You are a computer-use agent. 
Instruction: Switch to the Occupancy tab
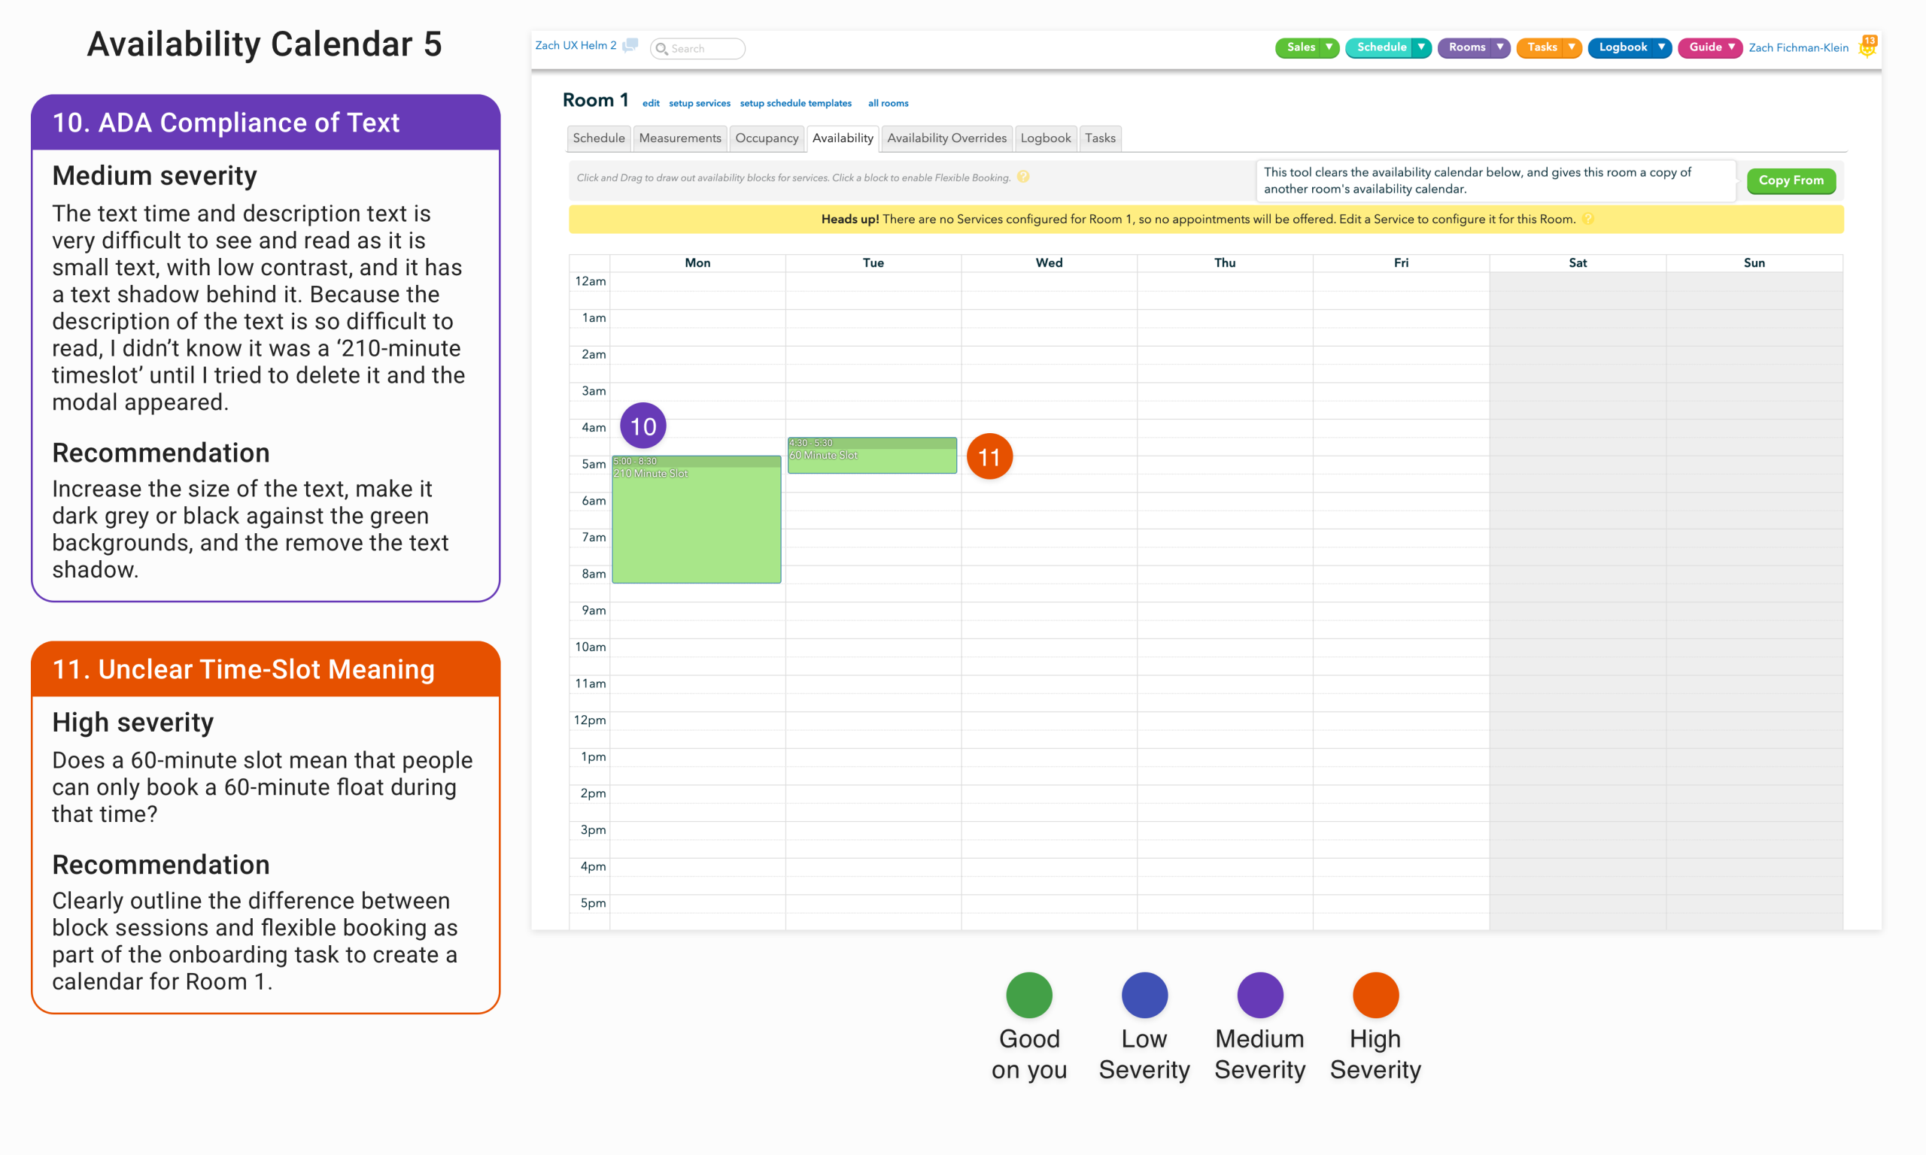pyautogui.click(x=766, y=138)
